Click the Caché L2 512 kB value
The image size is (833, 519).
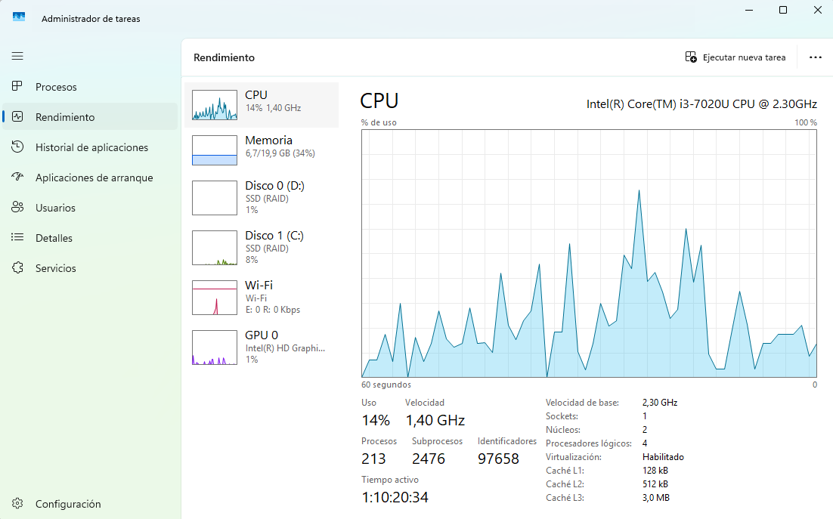[x=655, y=484]
